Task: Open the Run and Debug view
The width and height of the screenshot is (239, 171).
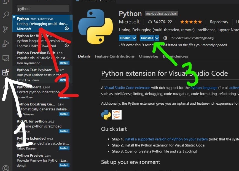Action: (6, 43)
